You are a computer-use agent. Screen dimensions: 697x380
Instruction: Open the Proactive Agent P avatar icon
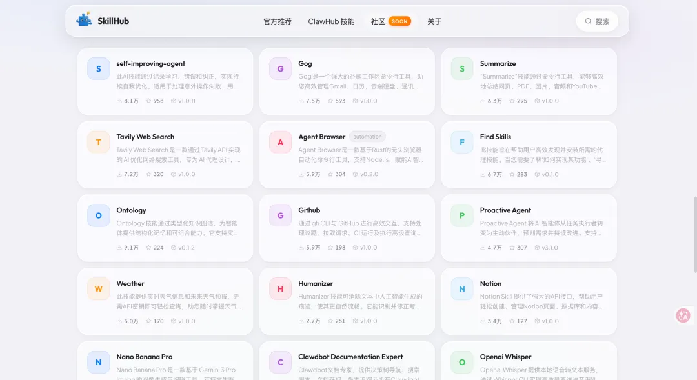click(462, 215)
